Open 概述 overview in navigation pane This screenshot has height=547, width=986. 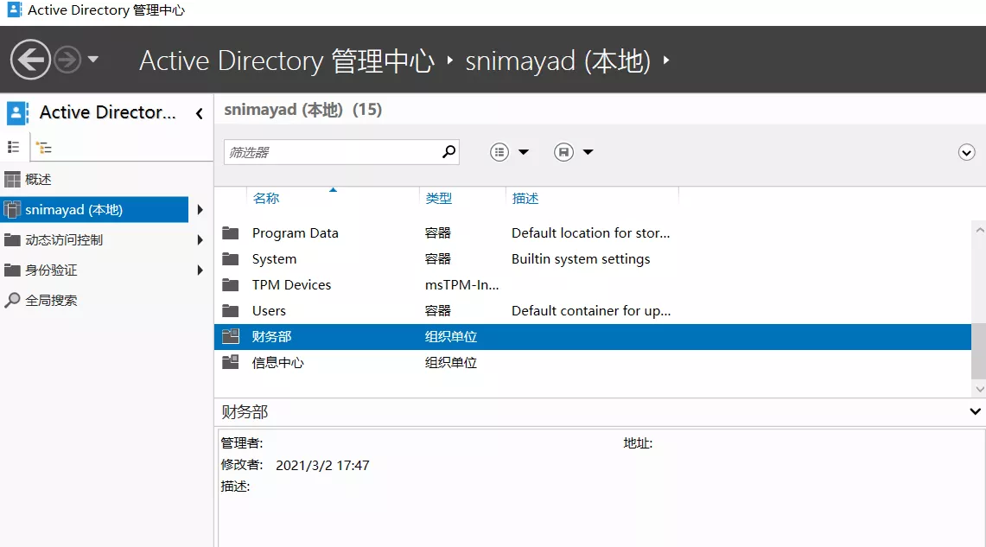click(x=39, y=180)
